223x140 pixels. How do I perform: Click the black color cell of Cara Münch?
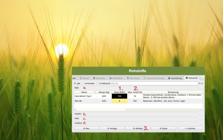[x=119, y=96]
